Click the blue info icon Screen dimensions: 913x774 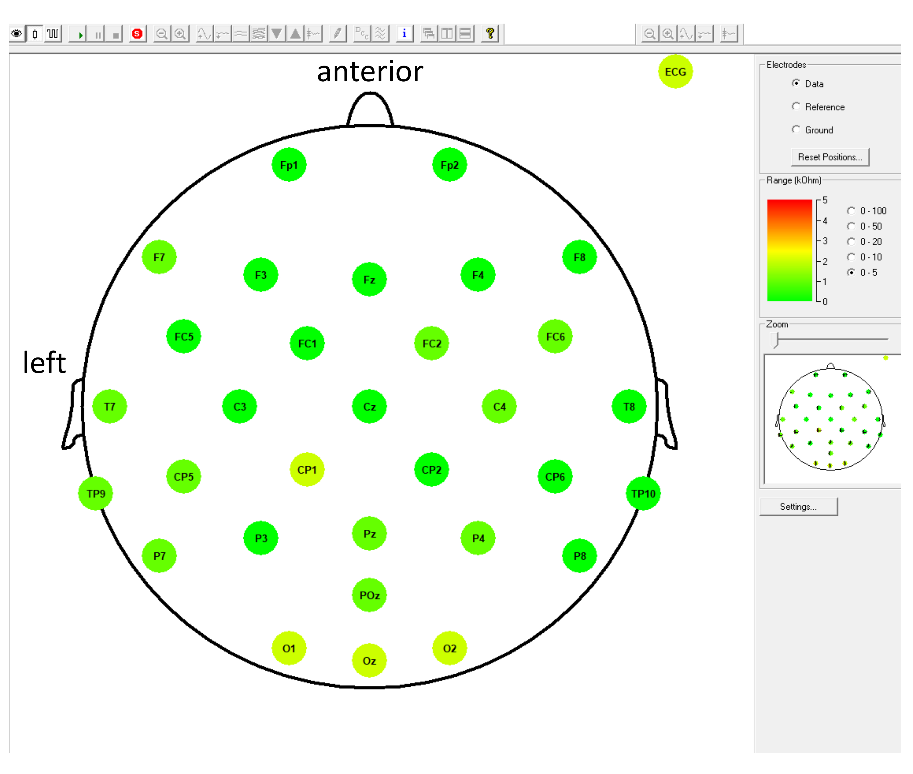coord(404,34)
